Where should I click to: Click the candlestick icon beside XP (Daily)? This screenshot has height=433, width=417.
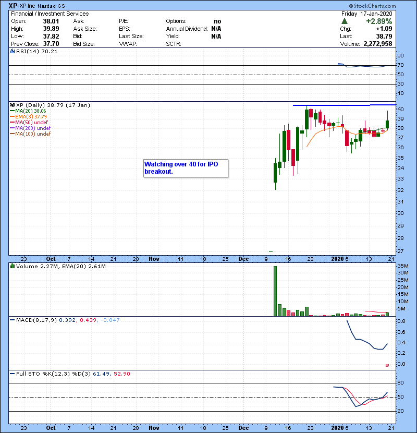[12, 105]
